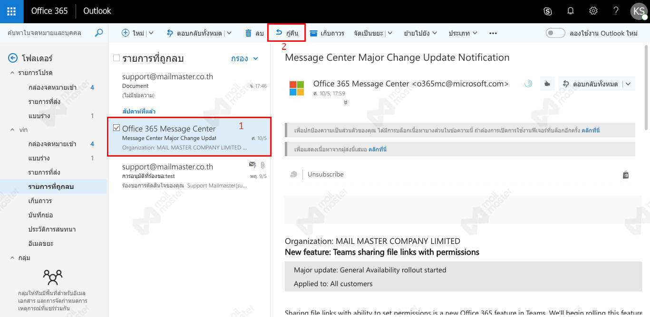Click the new message plus button ใหม่
This screenshot has height=317, width=650.
click(x=133, y=33)
